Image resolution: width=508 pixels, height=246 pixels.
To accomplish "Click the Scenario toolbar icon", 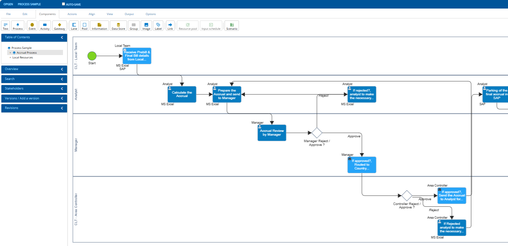I will [232, 26].
